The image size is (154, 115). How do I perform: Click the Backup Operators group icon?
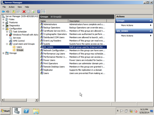click(42, 27)
